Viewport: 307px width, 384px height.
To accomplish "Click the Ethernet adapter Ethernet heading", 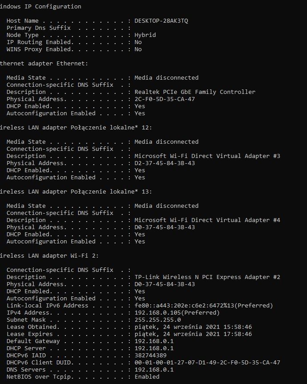I will [44, 64].
